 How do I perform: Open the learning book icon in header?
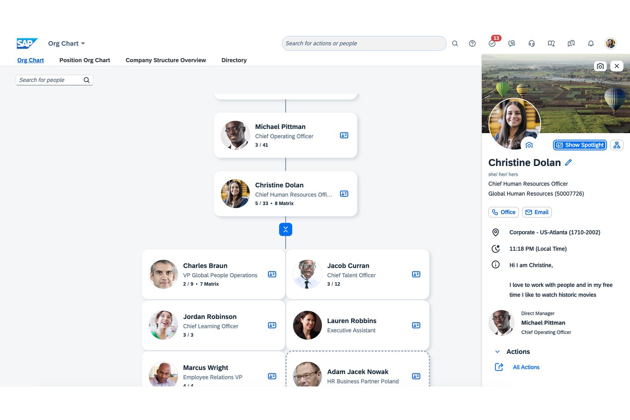(x=551, y=43)
